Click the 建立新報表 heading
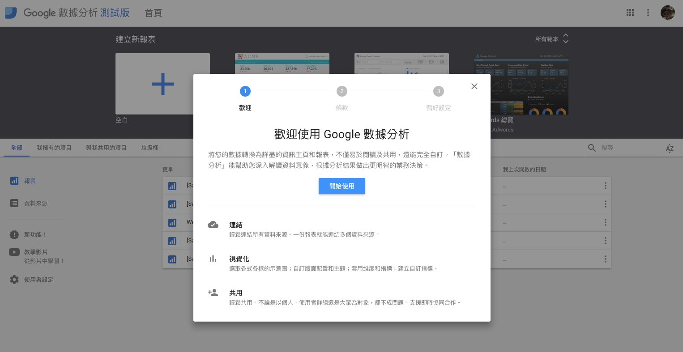The image size is (683, 352). (136, 39)
